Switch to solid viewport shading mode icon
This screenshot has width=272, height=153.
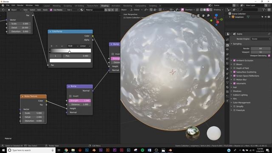point(204,10)
